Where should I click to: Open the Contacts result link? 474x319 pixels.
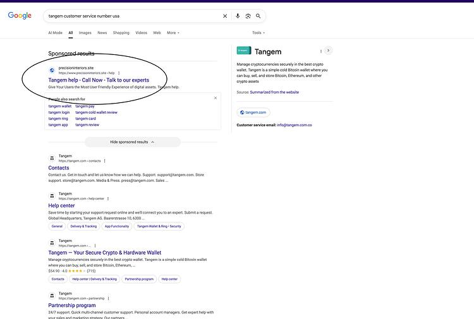(x=59, y=168)
